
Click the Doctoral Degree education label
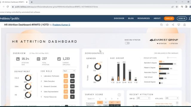(x=150, y=82)
